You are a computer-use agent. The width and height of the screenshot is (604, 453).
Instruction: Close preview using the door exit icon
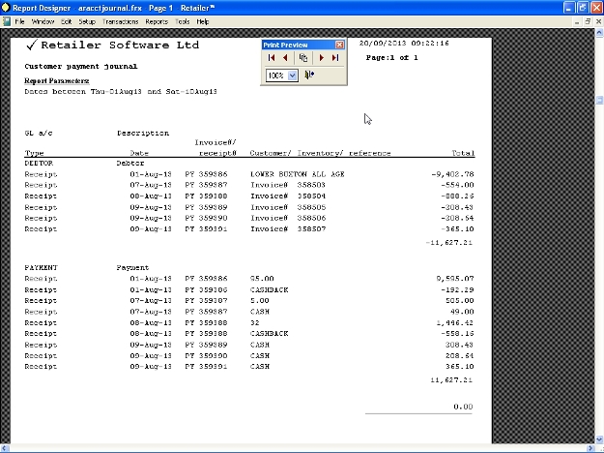[x=309, y=75]
